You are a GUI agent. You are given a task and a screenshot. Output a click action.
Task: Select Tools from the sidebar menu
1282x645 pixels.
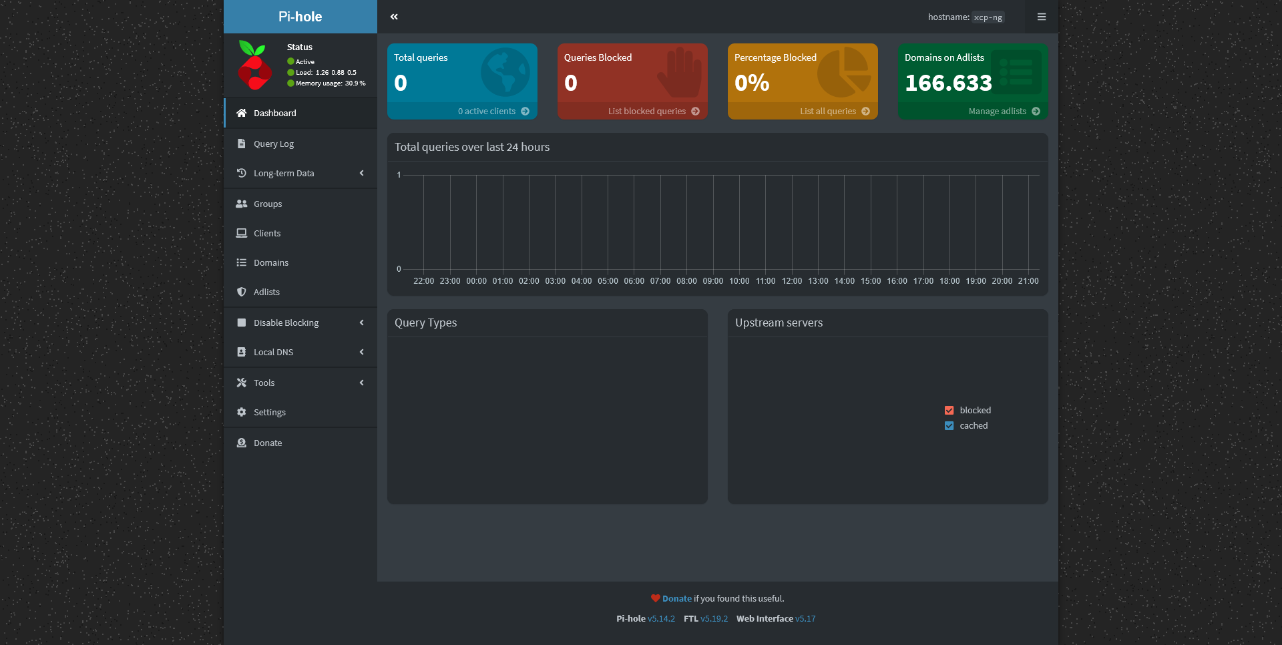coord(264,383)
